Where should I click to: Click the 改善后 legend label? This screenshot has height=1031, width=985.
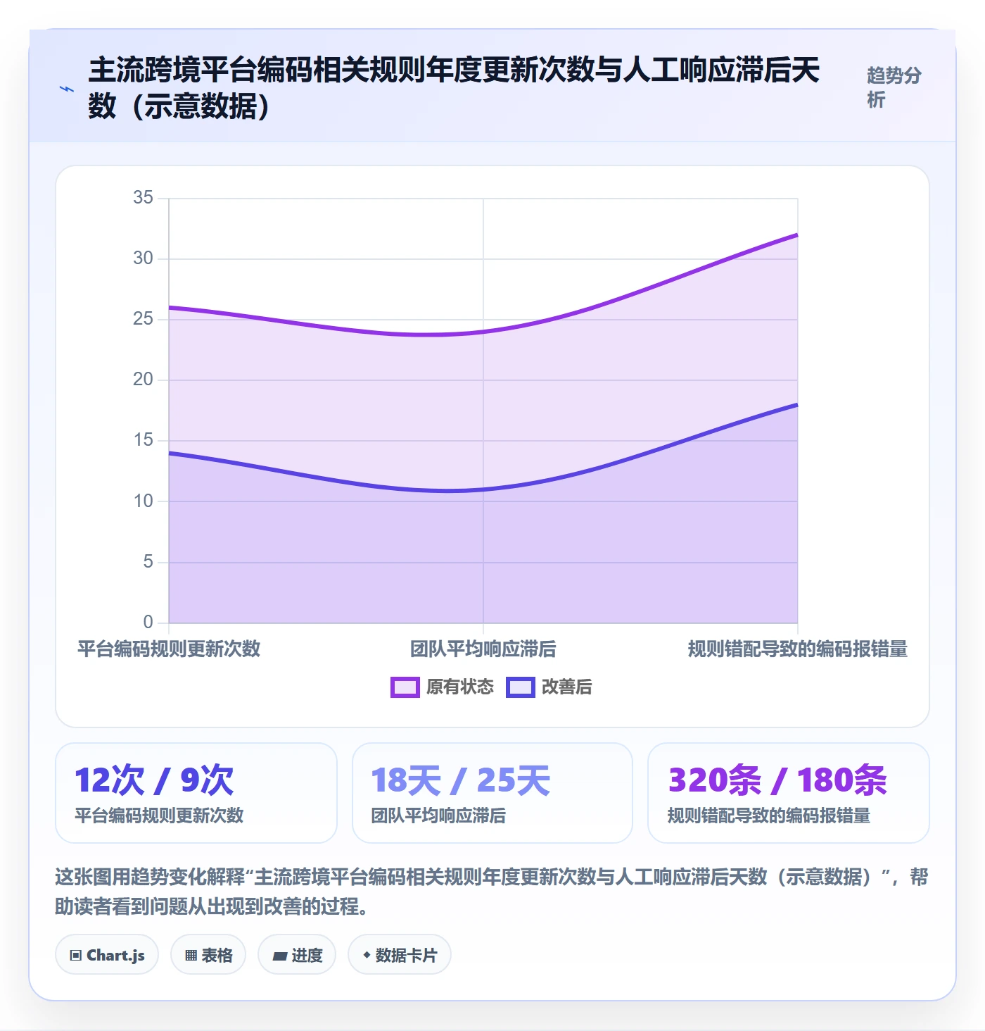point(567,687)
